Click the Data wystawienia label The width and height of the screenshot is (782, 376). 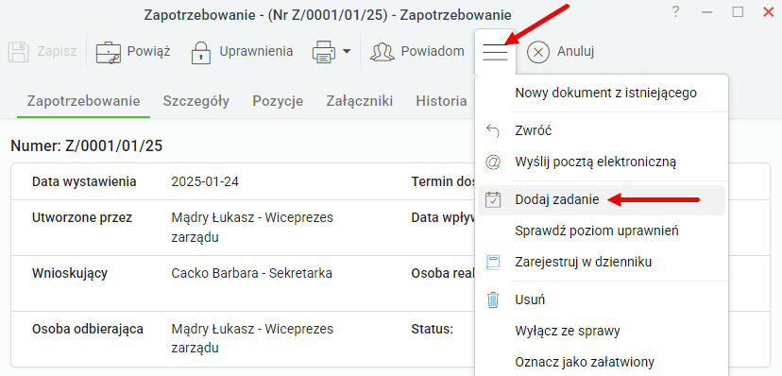(x=84, y=181)
